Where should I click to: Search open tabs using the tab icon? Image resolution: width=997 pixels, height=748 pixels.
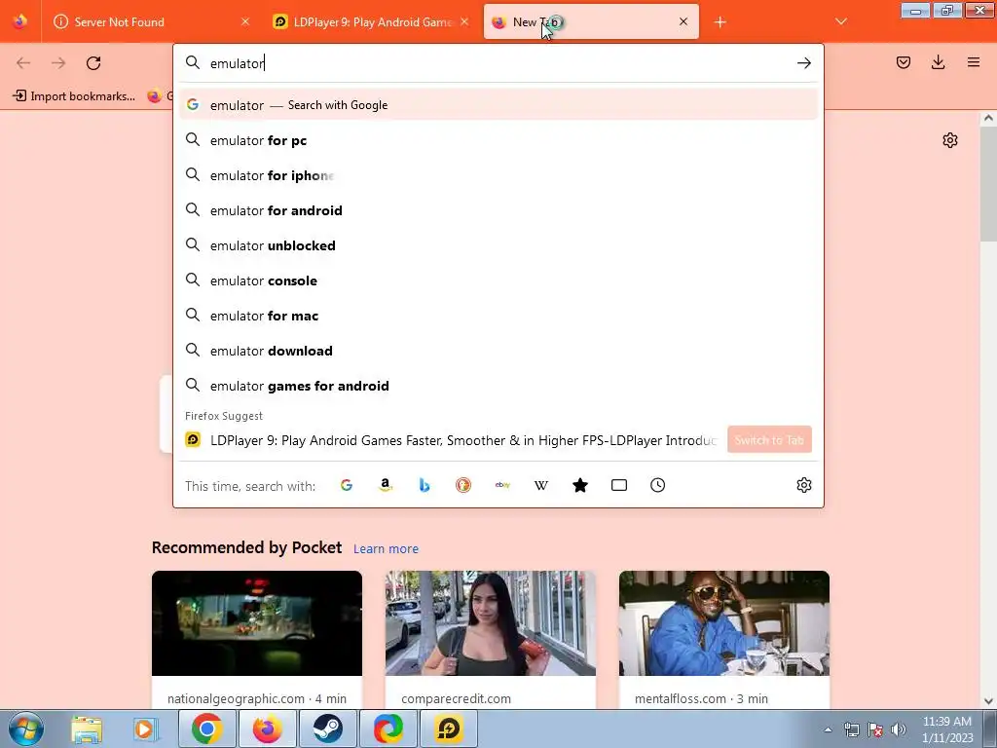coord(618,485)
